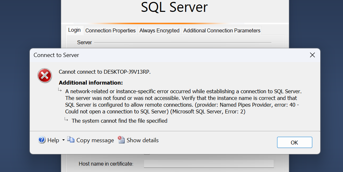The width and height of the screenshot is (343, 172).
Task: Click the arrow before 'The system cannot find'
Action: 66,119
